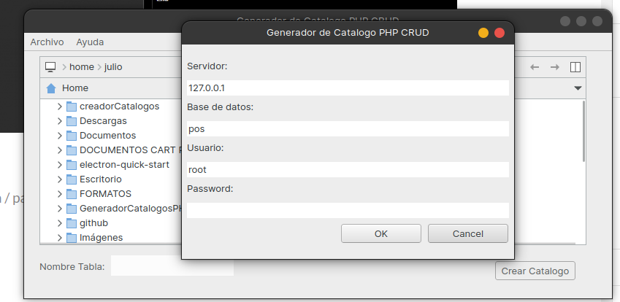Click the Password input field
This screenshot has width=620, height=302.
348,210
